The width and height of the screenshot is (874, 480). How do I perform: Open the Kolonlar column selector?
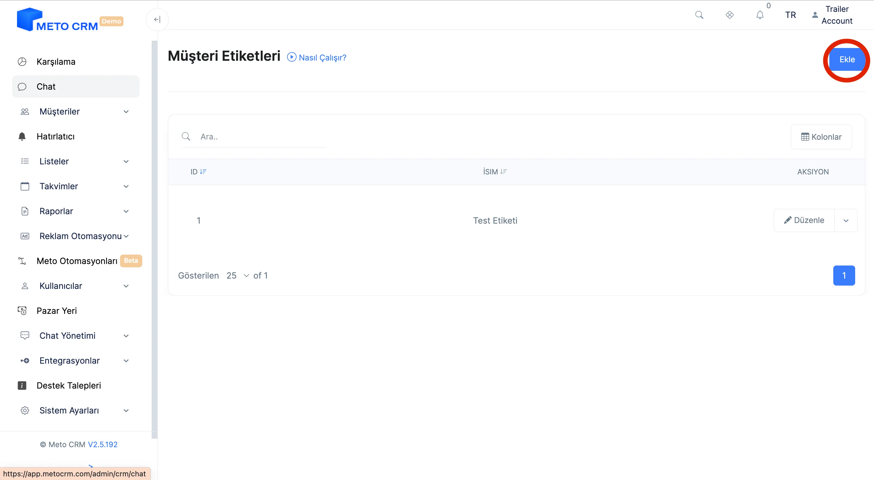821,137
